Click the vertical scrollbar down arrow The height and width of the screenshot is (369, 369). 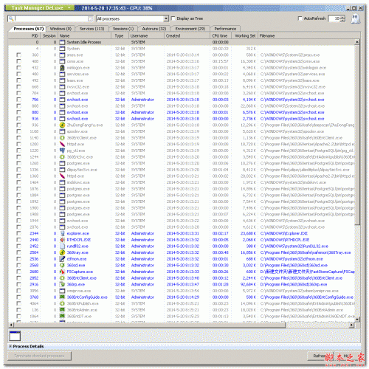[x=357, y=319]
